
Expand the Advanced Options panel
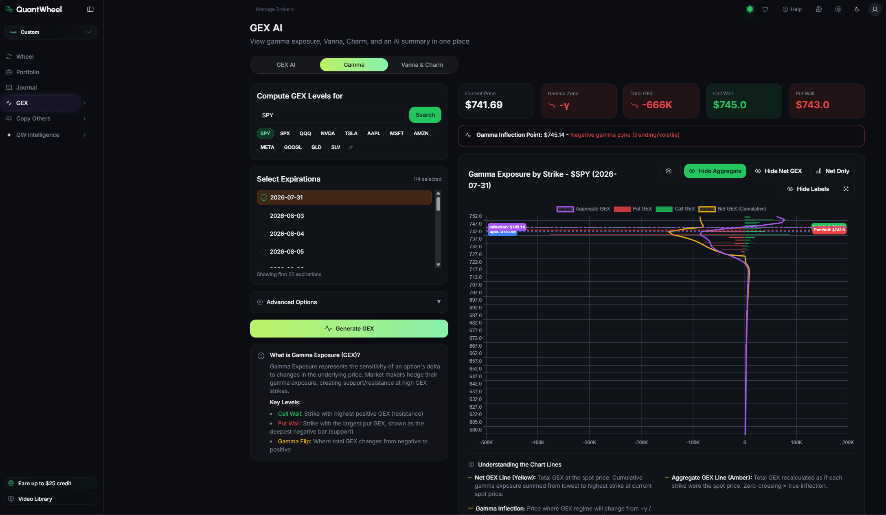click(349, 302)
